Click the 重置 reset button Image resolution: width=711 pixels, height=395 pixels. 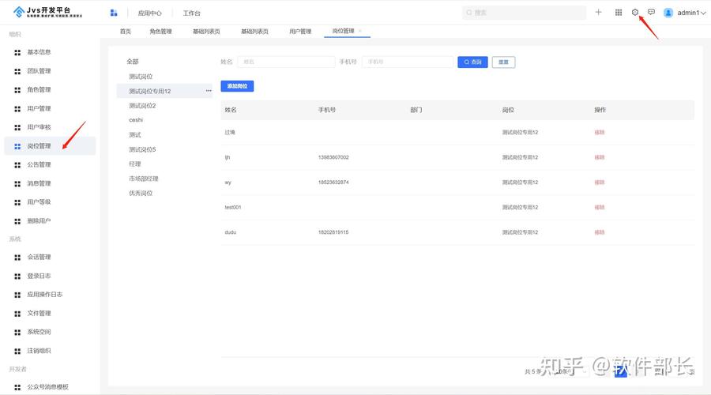[503, 62]
